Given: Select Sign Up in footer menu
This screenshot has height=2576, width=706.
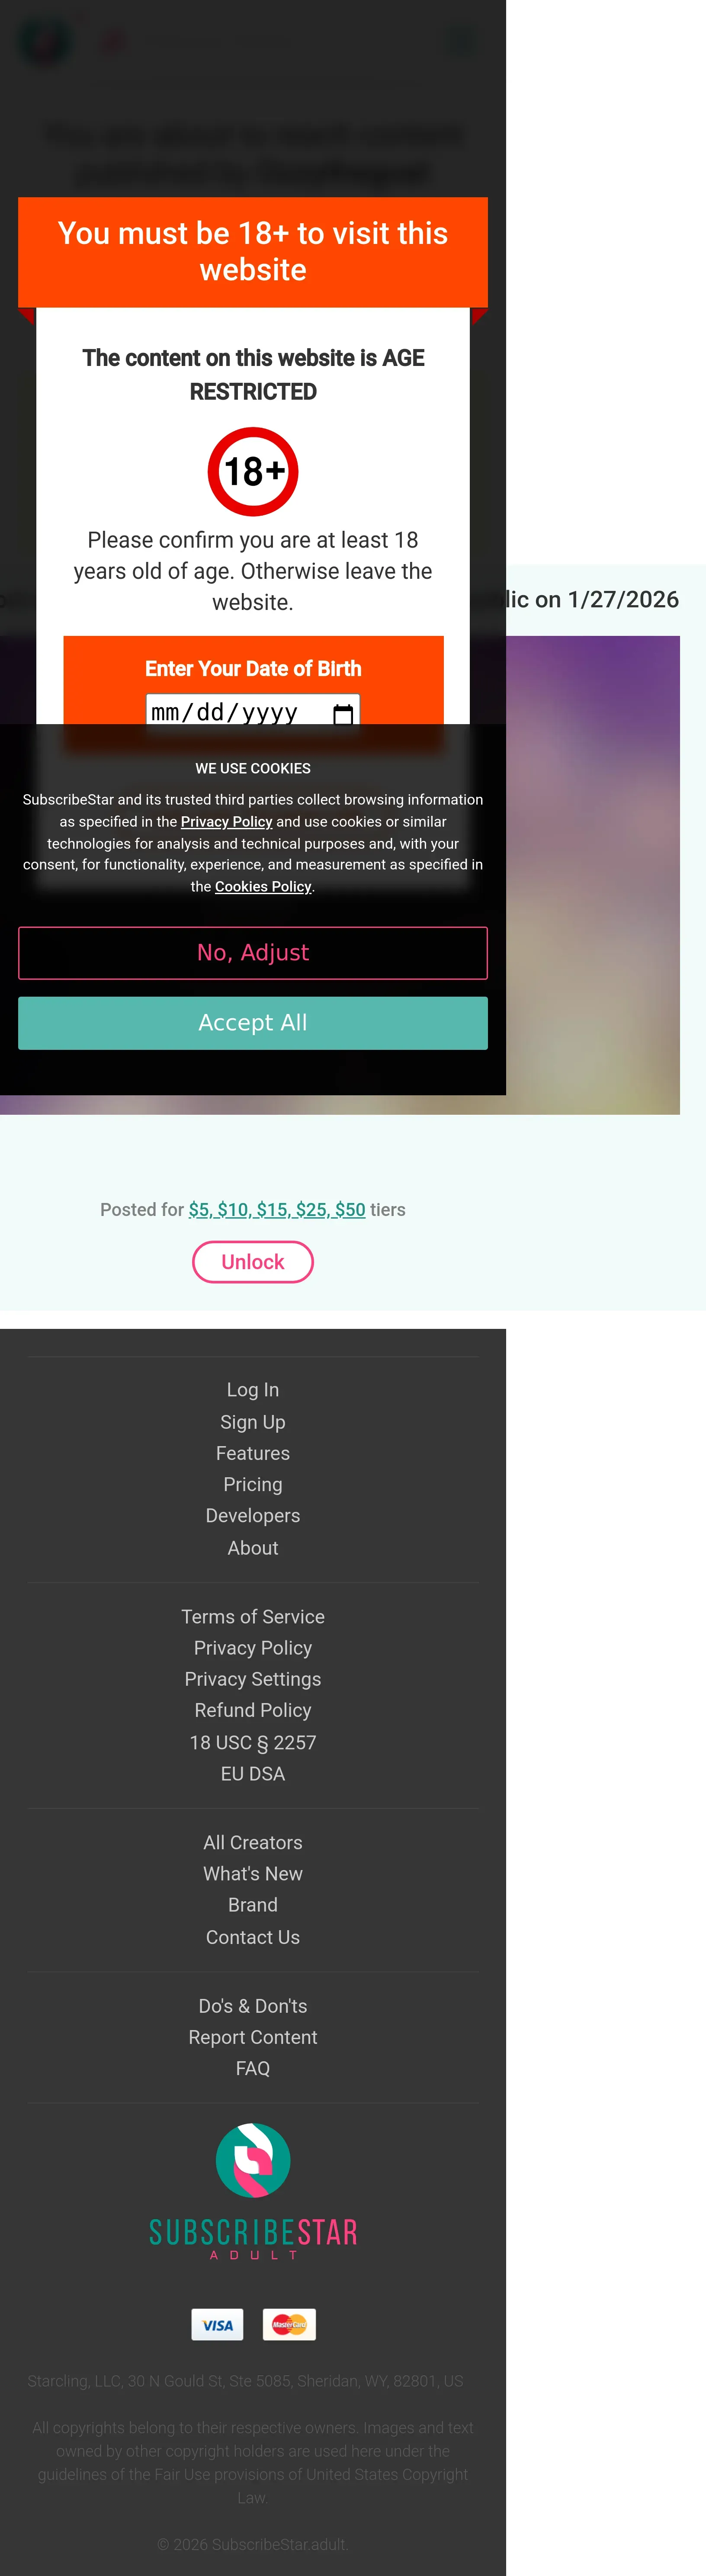Looking at the screenshot, I should coord(253,1422).
